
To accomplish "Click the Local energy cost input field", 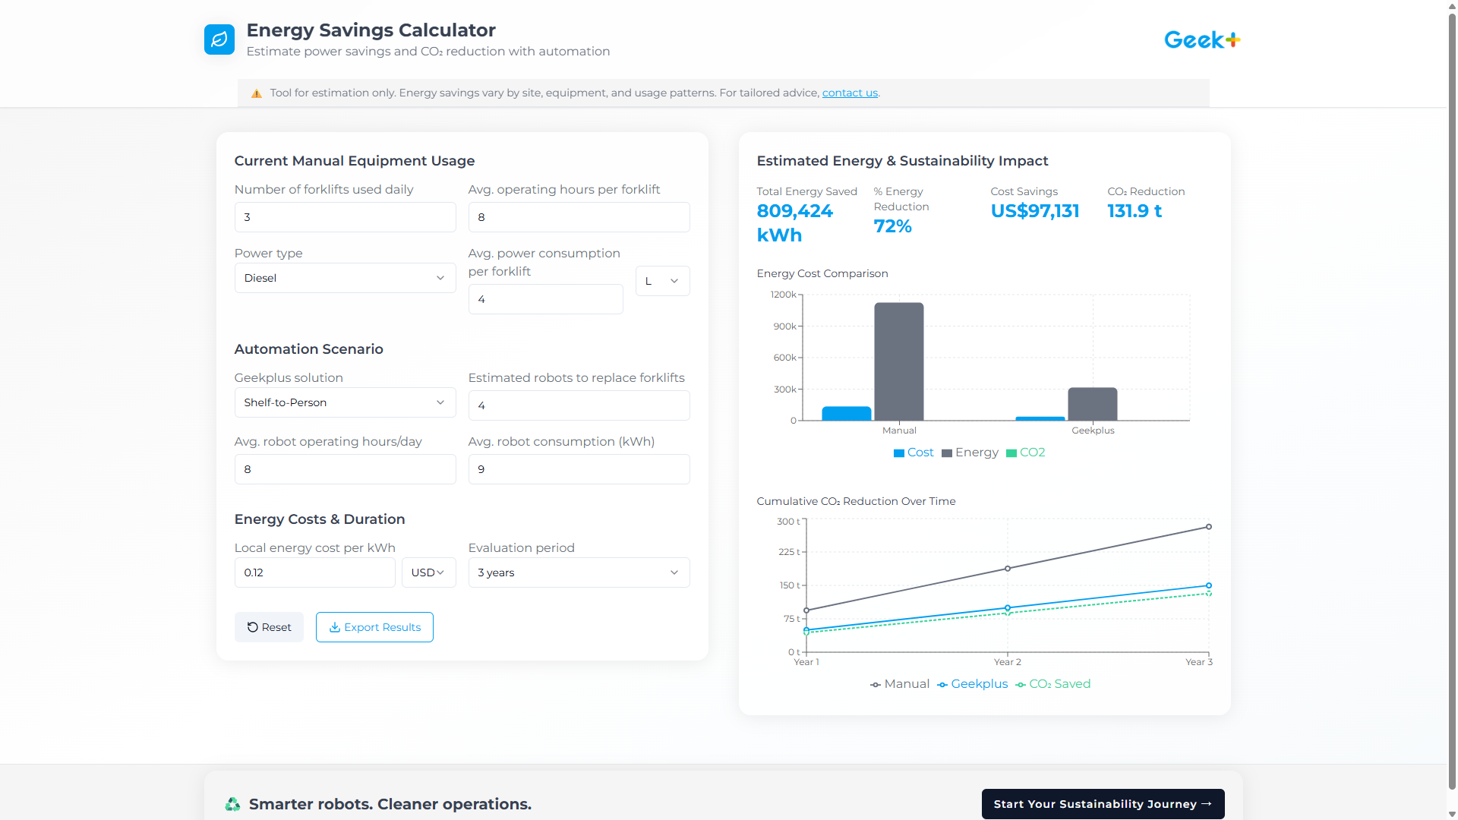I will point(314,572).
